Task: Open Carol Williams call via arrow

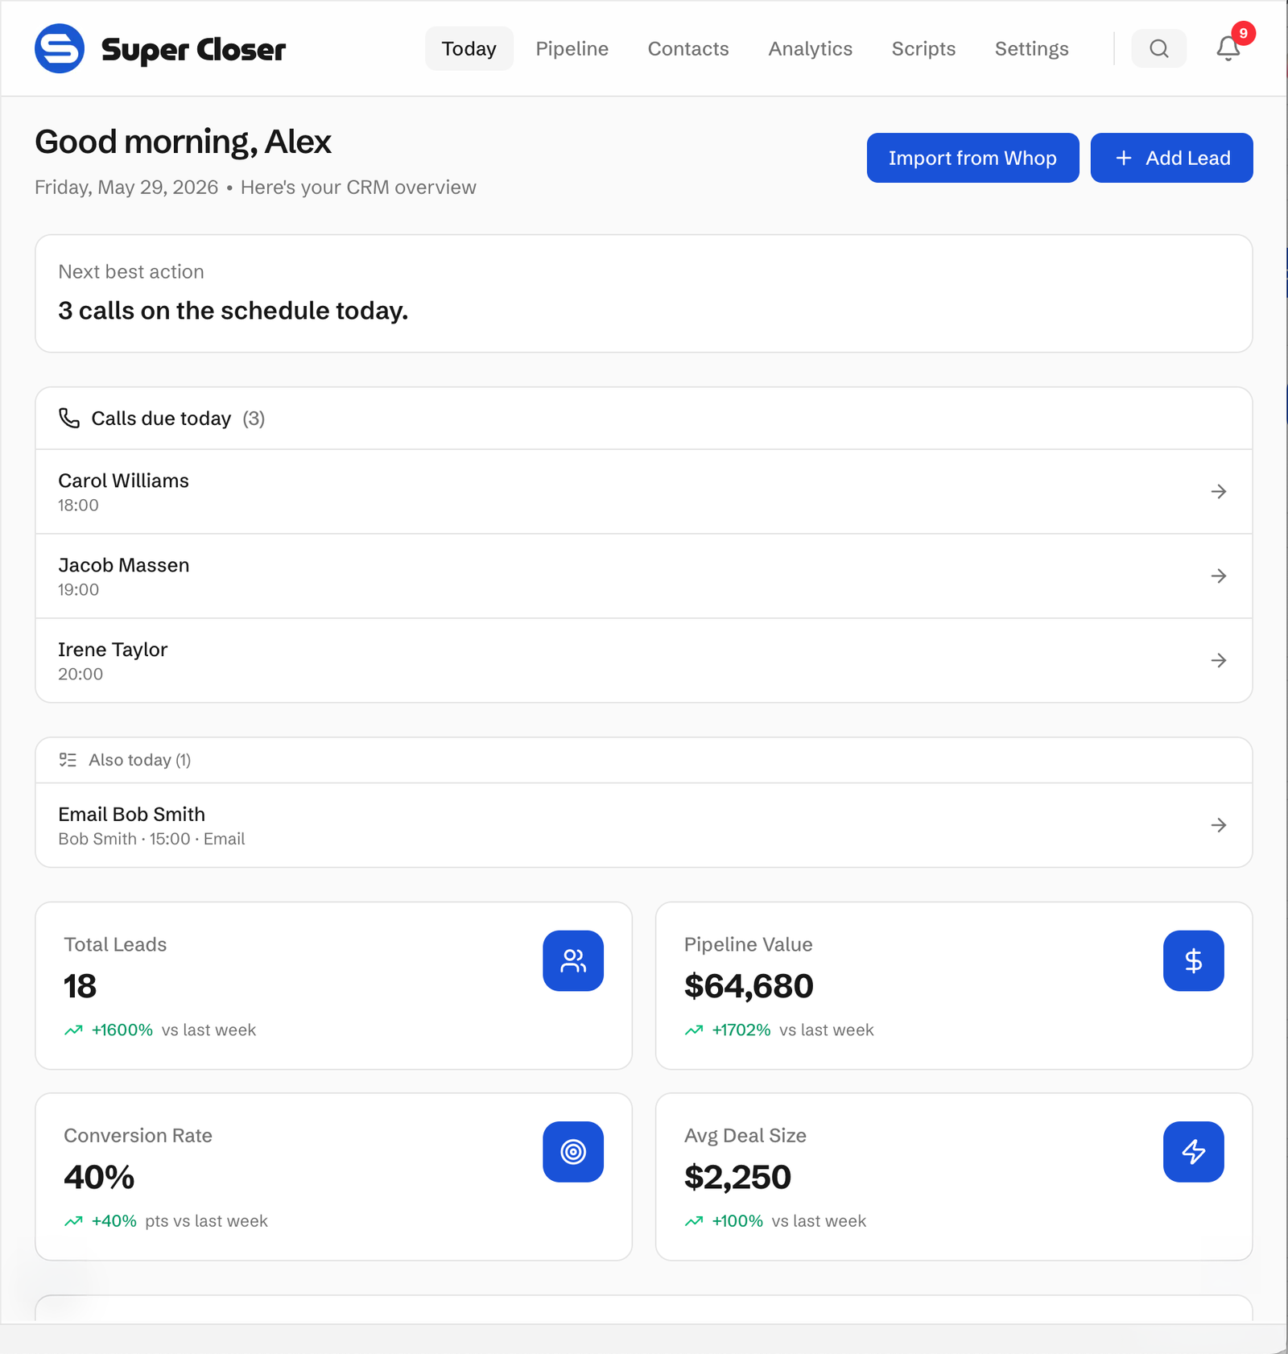Action: tap(1219, 491)
